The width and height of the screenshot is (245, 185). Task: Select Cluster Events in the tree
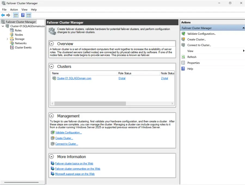pyautogui.click(x=23, y=47)
